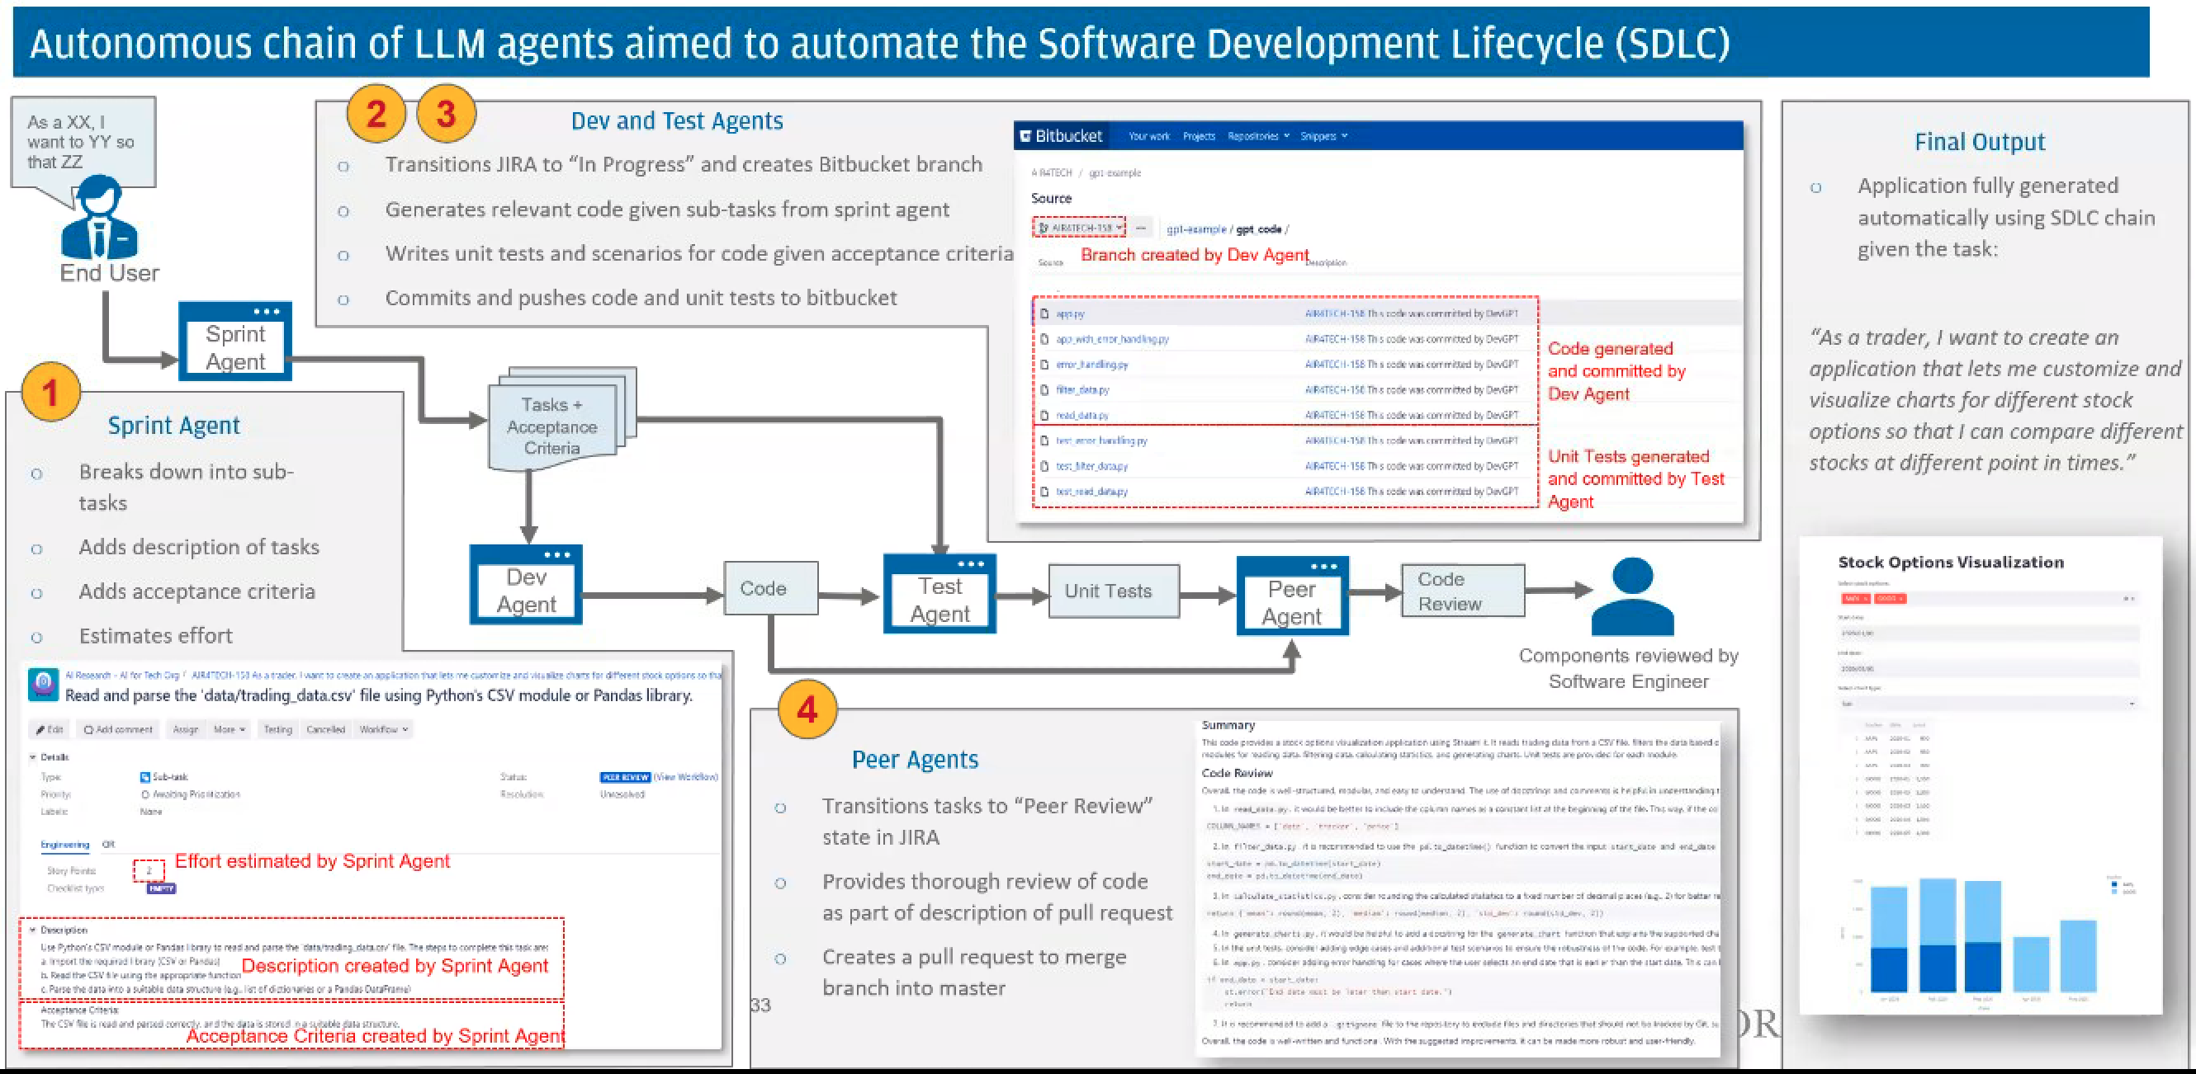
Task: Click file icon beside test_error_handling.py
Action: 1044,440
